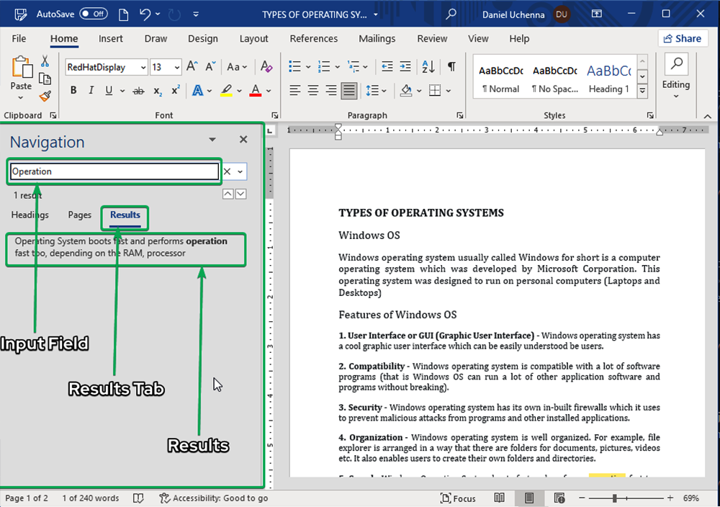Click the Cut scissors icon

(45, 62)
